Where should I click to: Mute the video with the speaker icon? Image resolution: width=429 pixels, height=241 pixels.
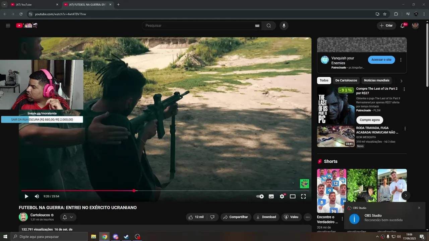click(x=37, y=196)
